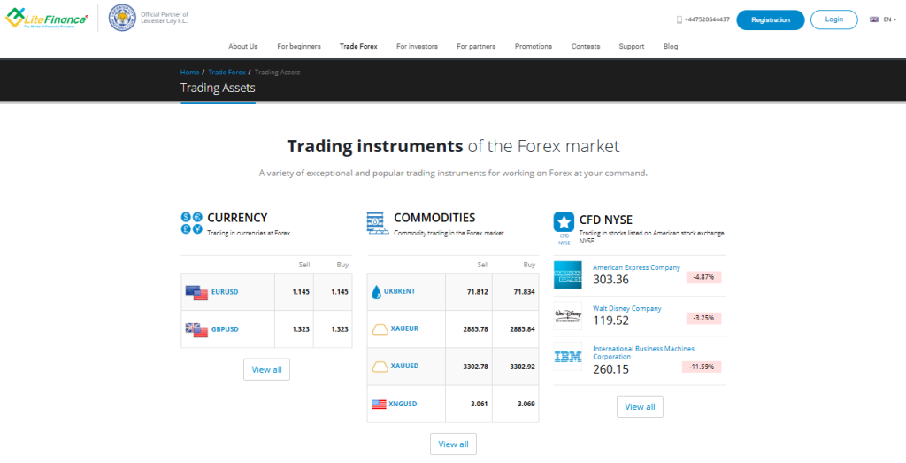The image size is (906, 463).
Task: Click the Commodities section icon
Action: pos(378,222)
